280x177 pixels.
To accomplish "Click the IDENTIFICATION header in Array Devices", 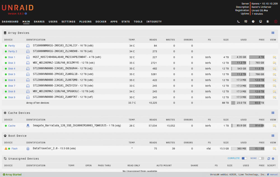I will point(36,40).
